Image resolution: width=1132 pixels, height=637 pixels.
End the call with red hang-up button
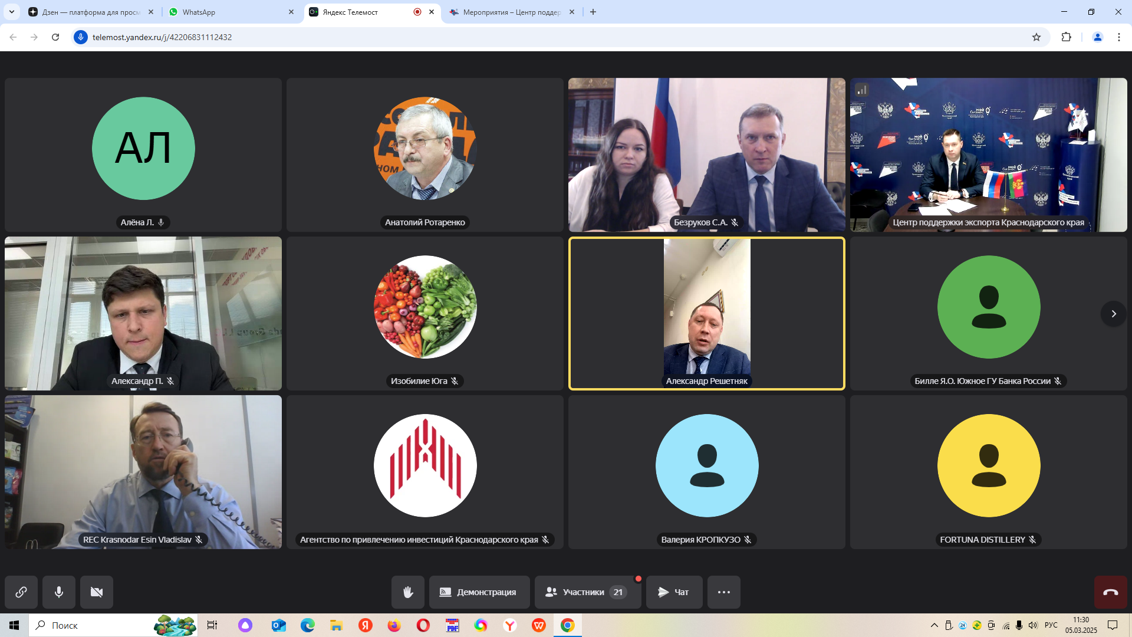pyautogui.click(x=1110, y=592)
